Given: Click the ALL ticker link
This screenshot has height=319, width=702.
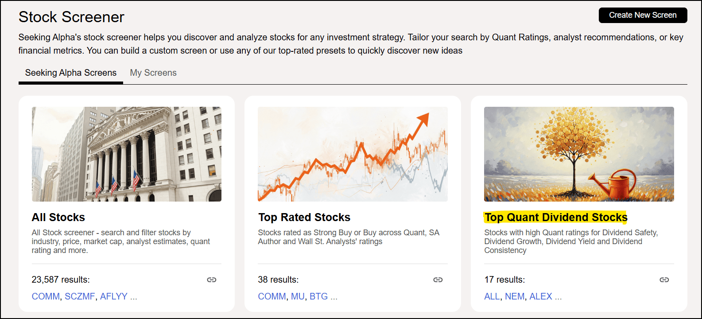Looking at the screenshot, I should coord(492,296).
